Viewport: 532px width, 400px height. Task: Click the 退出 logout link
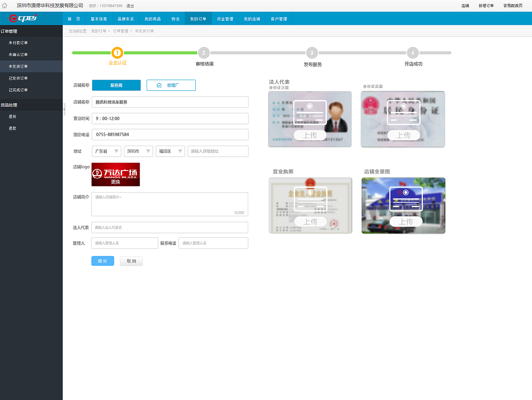pos(130,6)
